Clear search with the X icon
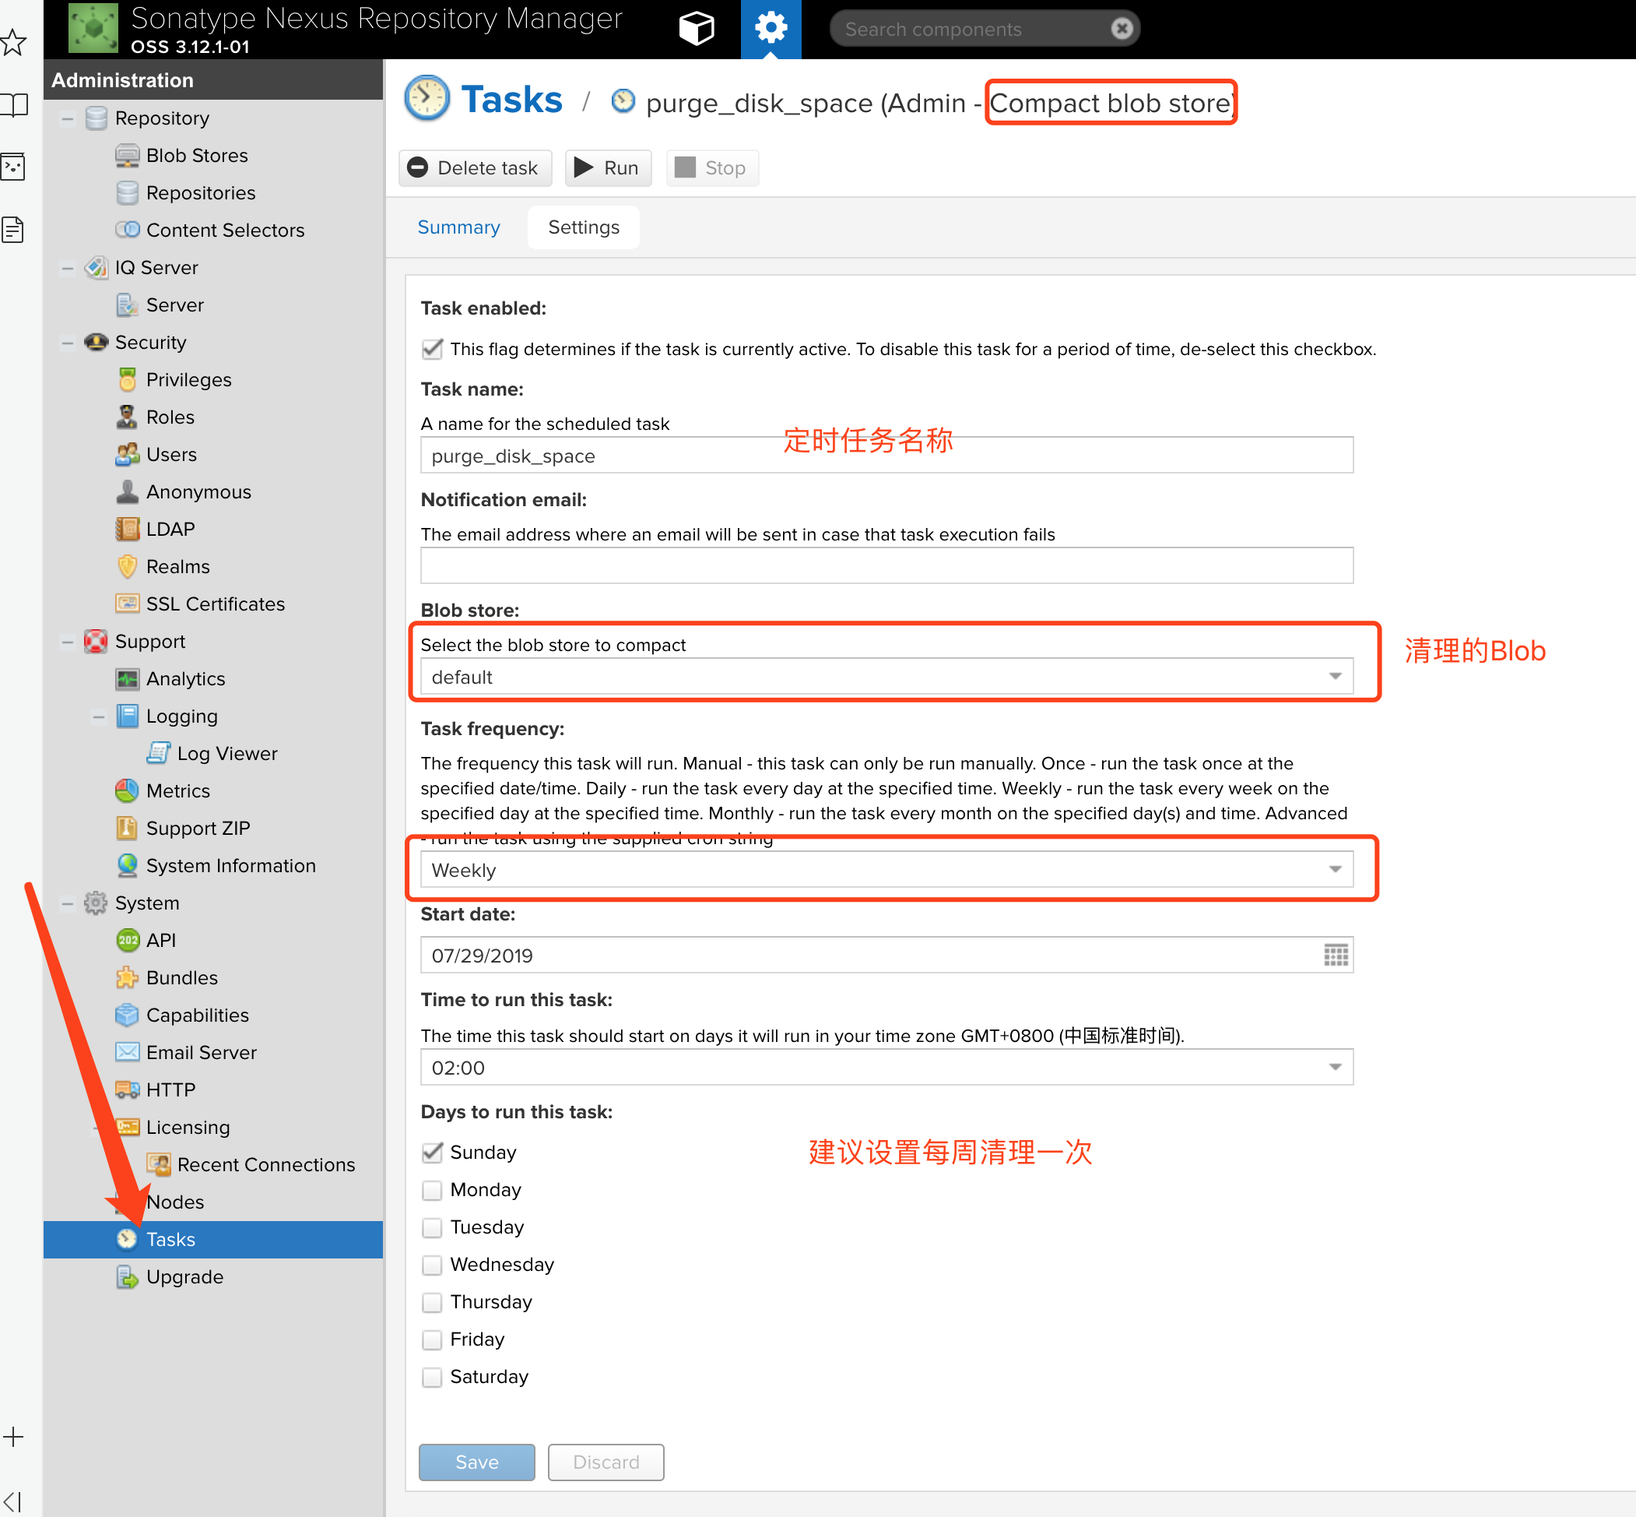1636x1517 pixels. coord(1122,29)
